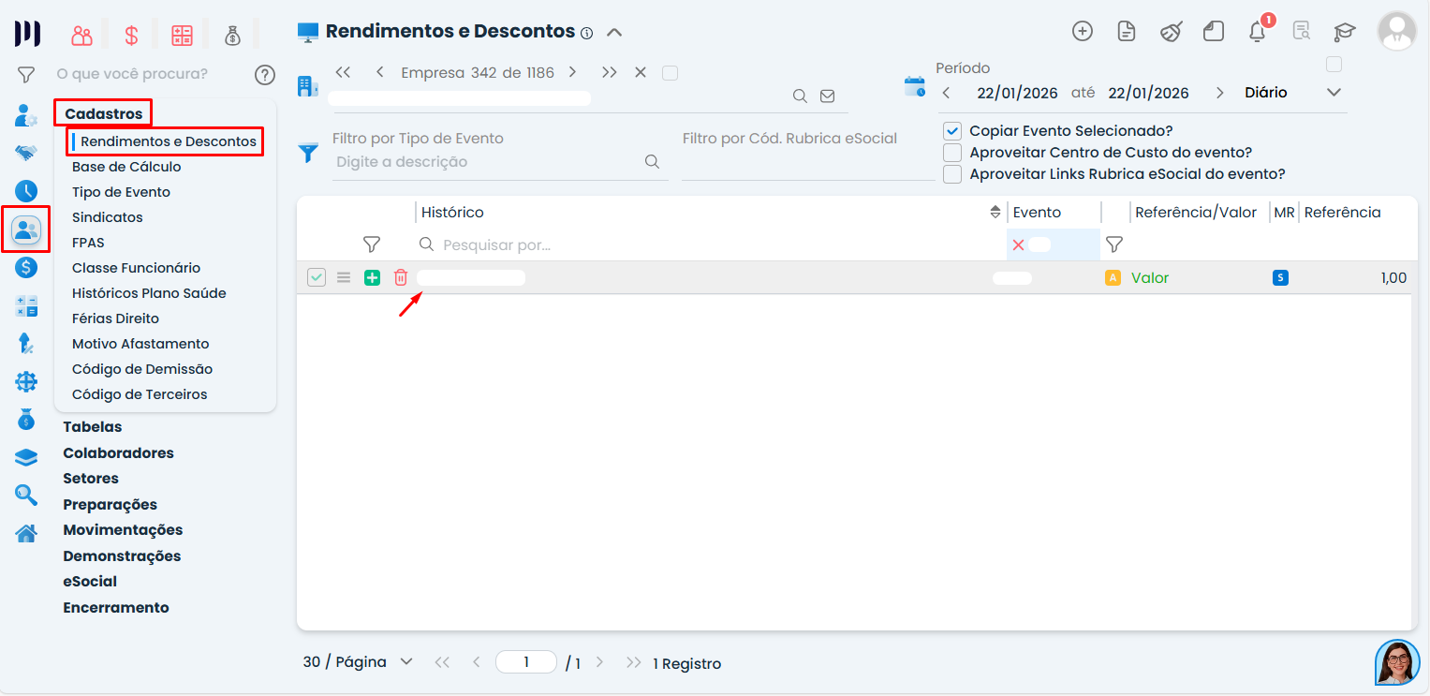
Task: Open the Diário period type dropdown
Action: tap(1293, 93)
